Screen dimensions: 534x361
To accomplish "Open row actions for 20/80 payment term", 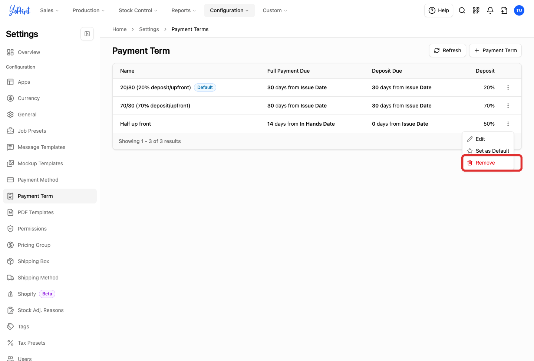I will (508, 87).
